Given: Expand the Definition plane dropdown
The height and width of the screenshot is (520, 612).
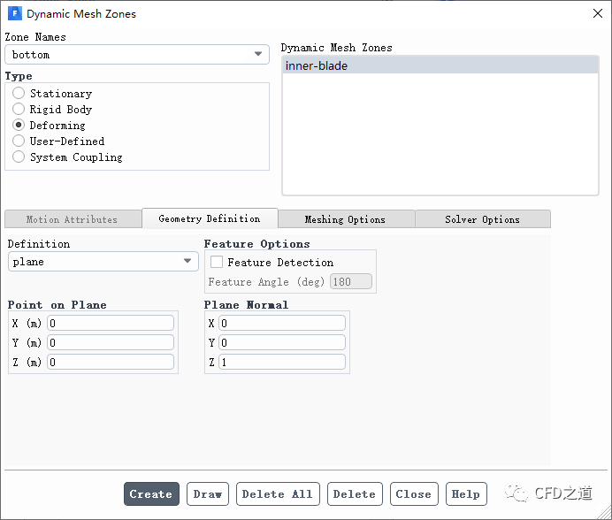Looking at the screenshot, I should [x=103, y=262].
